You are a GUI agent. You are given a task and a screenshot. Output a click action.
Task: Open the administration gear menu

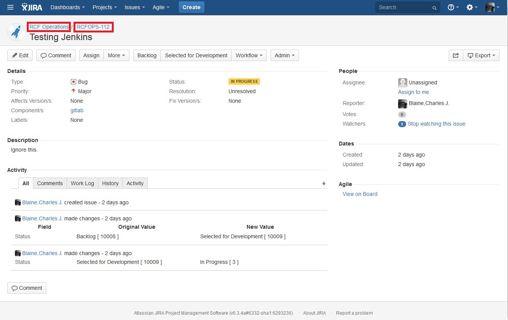(x=472, y=7)
